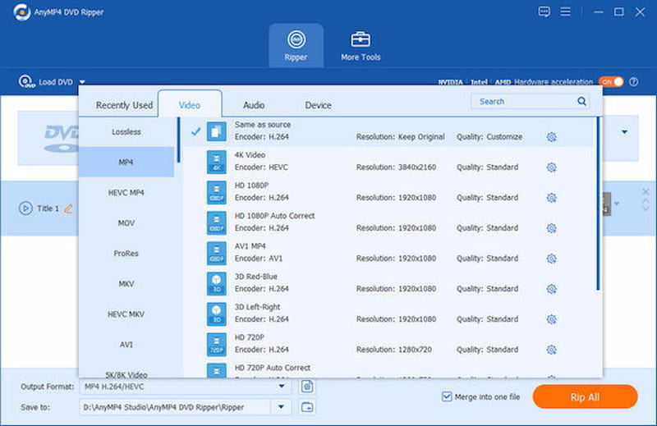Image resolution: width=657 pixels, height=426 pixels.
Task: Switch to the Audio tab
Action: click(x=254, y=105)
